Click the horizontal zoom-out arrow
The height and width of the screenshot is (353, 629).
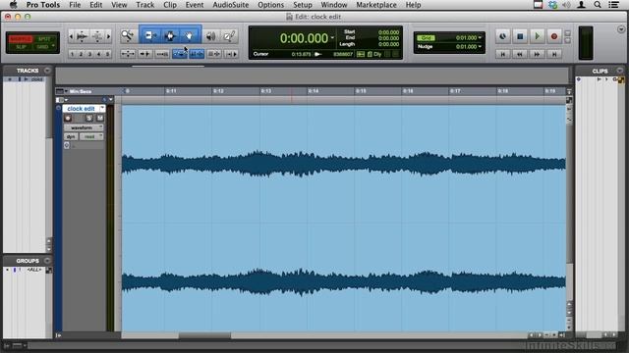point(72,36)
